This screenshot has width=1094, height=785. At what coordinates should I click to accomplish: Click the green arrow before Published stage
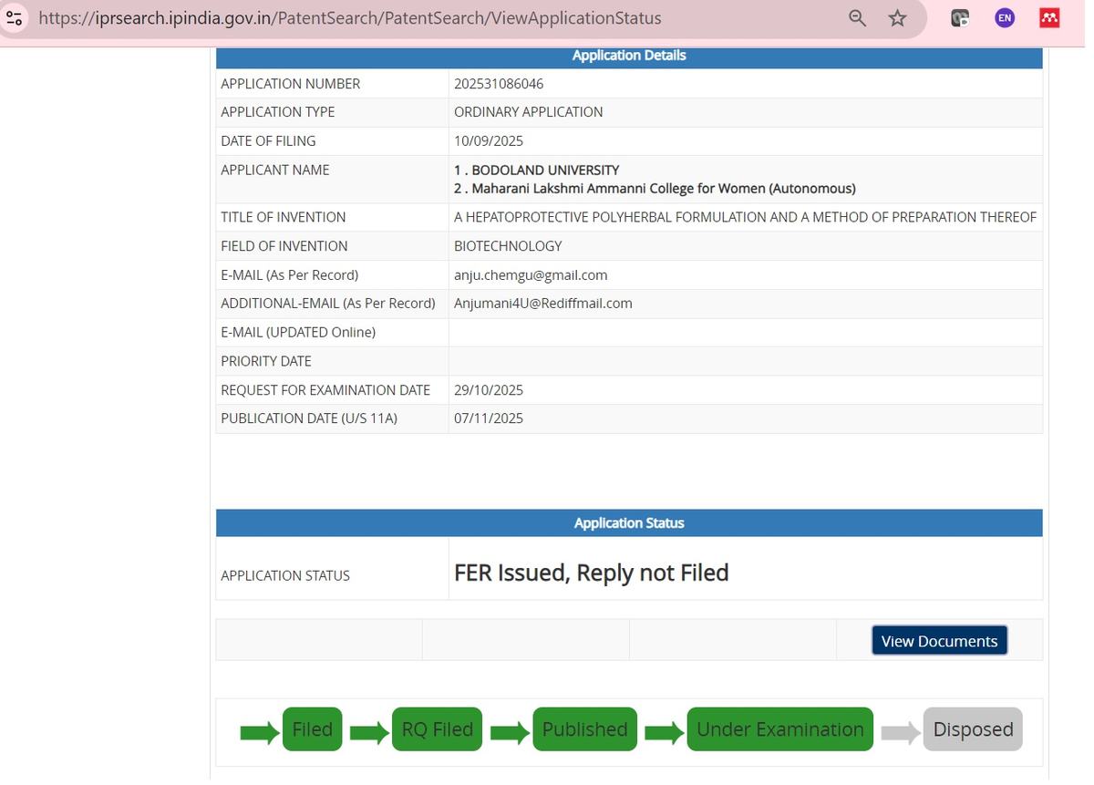tap(510, 731)
